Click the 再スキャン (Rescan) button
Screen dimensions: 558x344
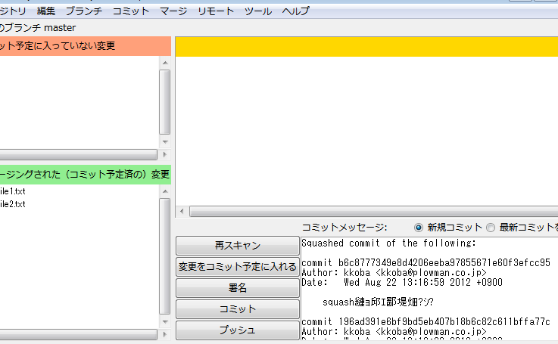pos(238,246)
